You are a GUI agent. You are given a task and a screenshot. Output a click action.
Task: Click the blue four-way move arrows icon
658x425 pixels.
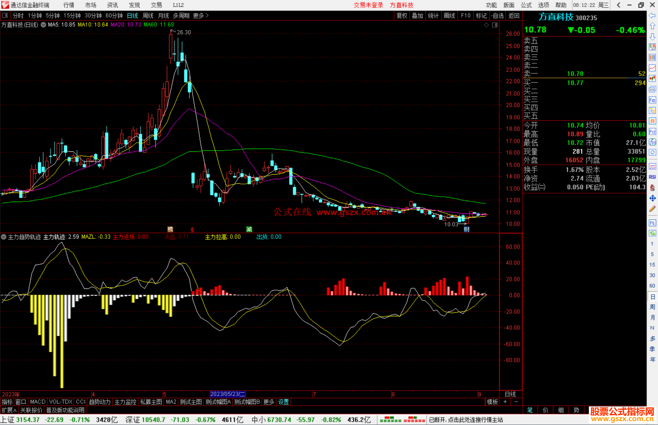[652, 198]
